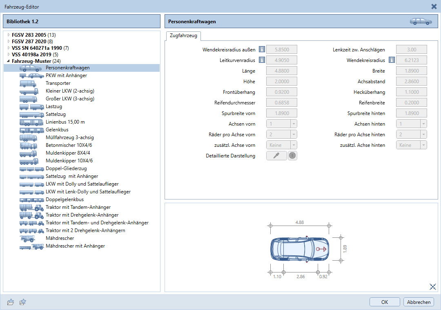Select Sattelzug mit Anhänger in the list

tap(72, 176)
